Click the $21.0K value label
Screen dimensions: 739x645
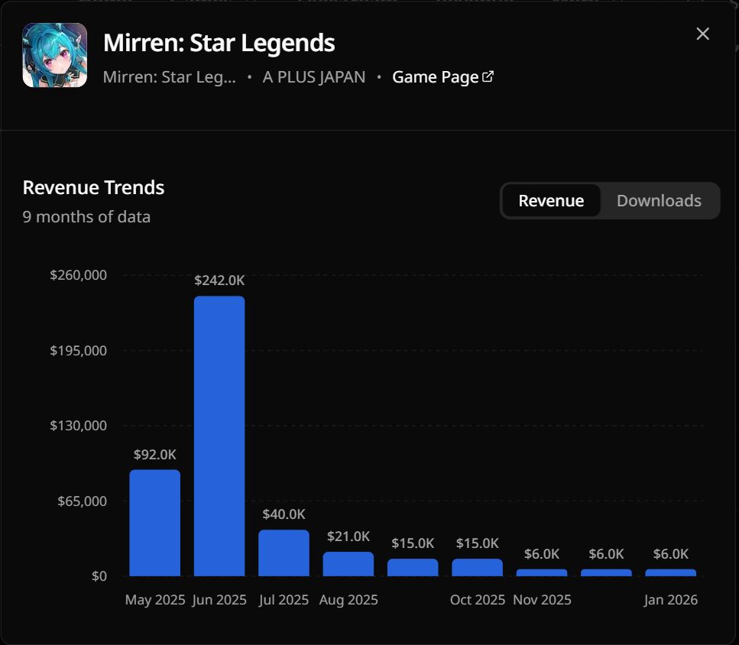(x=348, y=536)
